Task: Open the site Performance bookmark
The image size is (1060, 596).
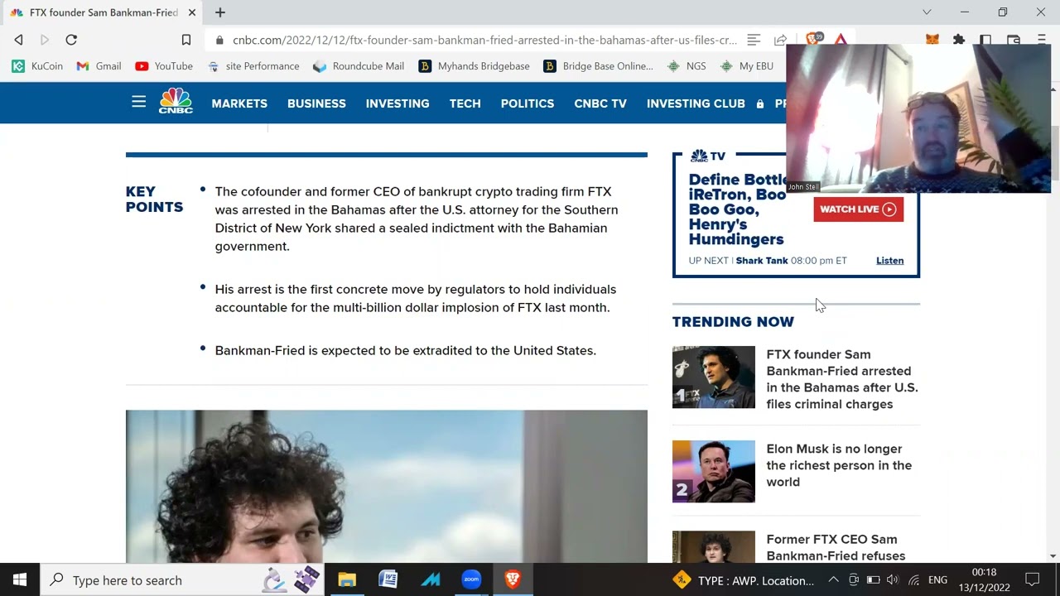Action: click(x=253, y=66)
